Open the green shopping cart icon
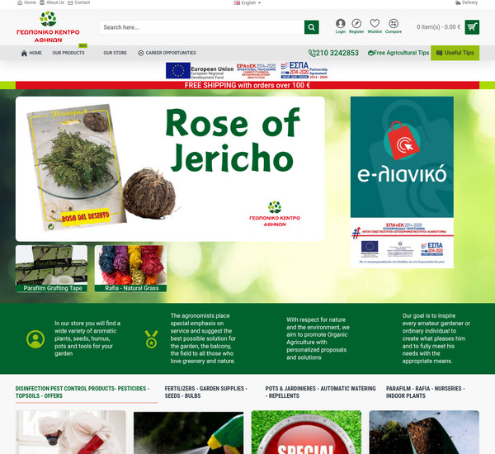Screen dimensions: 495x454 (x=472, y=27)
